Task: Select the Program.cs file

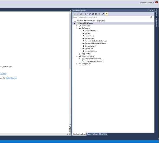Action: tap(86, 64)
